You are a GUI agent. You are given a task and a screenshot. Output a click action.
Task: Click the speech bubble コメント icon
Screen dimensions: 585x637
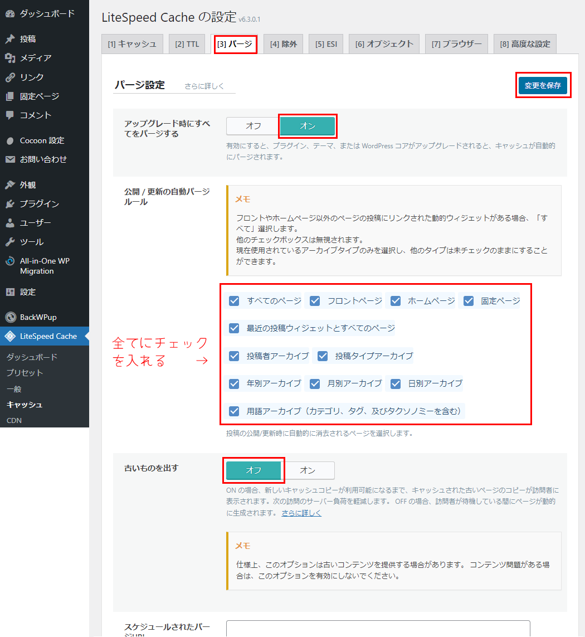pyautogui.click(x=10, y=115)
